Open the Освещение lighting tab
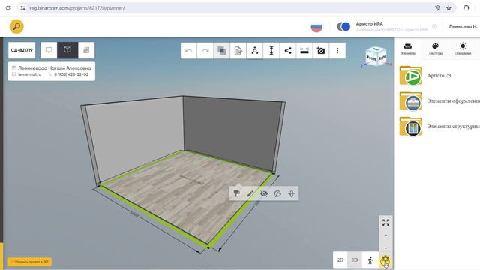This screenshot has height=270, width=480. tap(463, 49)
